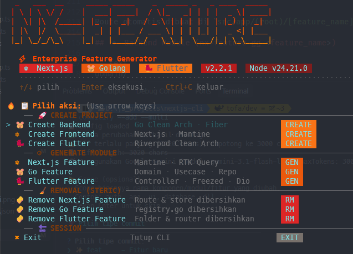This screenshot has height=254, width=353.
Task: Click the eraser icon beside Remove Next.js Feature
Action: click(x=20, y=200)
